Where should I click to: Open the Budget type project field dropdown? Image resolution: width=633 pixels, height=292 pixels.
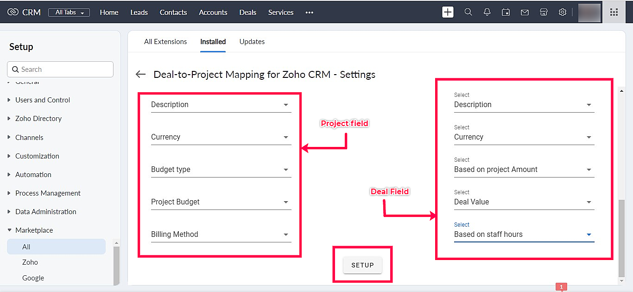(x=221, y=170)
